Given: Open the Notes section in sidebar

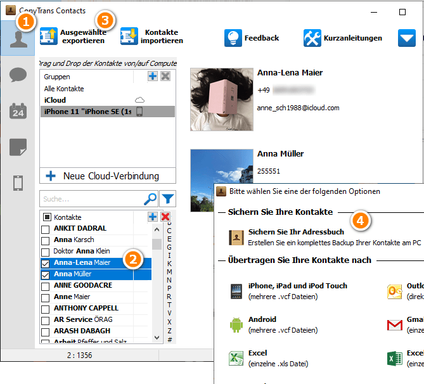Looking at the screenshot, I should click(x=18, y=147).
